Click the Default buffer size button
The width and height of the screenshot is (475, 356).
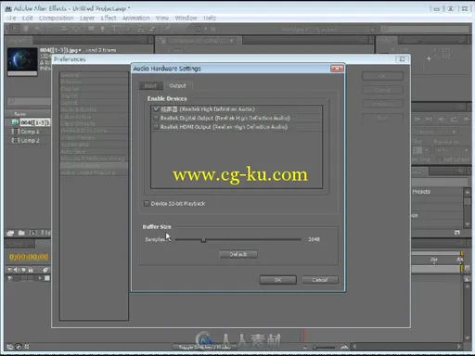[238, 254]
